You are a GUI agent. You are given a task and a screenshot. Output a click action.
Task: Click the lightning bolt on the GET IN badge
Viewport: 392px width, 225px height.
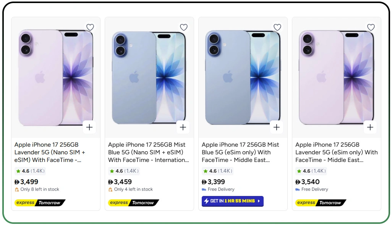tap(207, 201)
